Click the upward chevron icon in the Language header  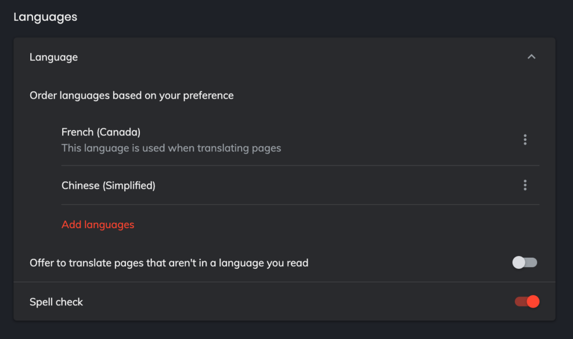click(x=532, y=57)
